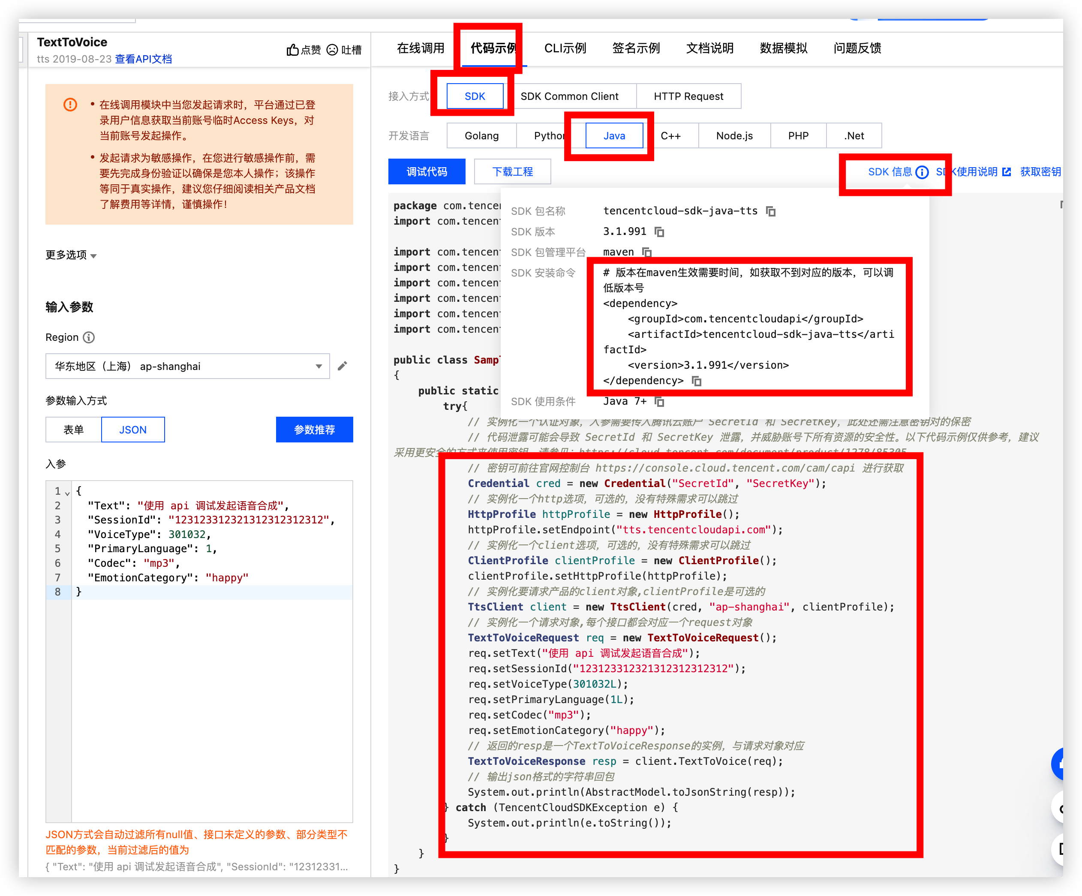Click the orange warning icon in the notice
The image size is (1082, 896).
(x=70, y=105)
